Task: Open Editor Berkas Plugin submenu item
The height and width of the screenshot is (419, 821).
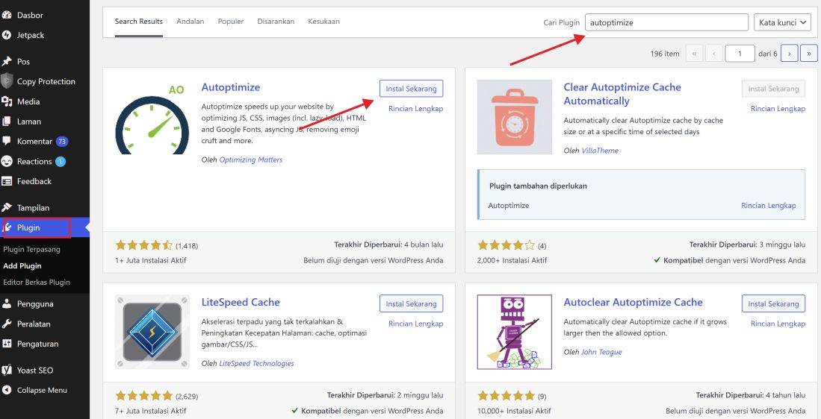Action: pos(36,282)
